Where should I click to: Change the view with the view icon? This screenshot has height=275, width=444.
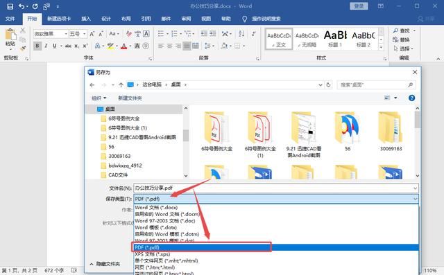coord(387,98)
